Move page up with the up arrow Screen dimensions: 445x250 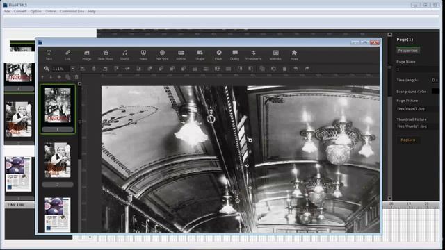[x=42, y=77]
